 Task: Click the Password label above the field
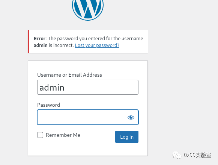coord(48,105)
